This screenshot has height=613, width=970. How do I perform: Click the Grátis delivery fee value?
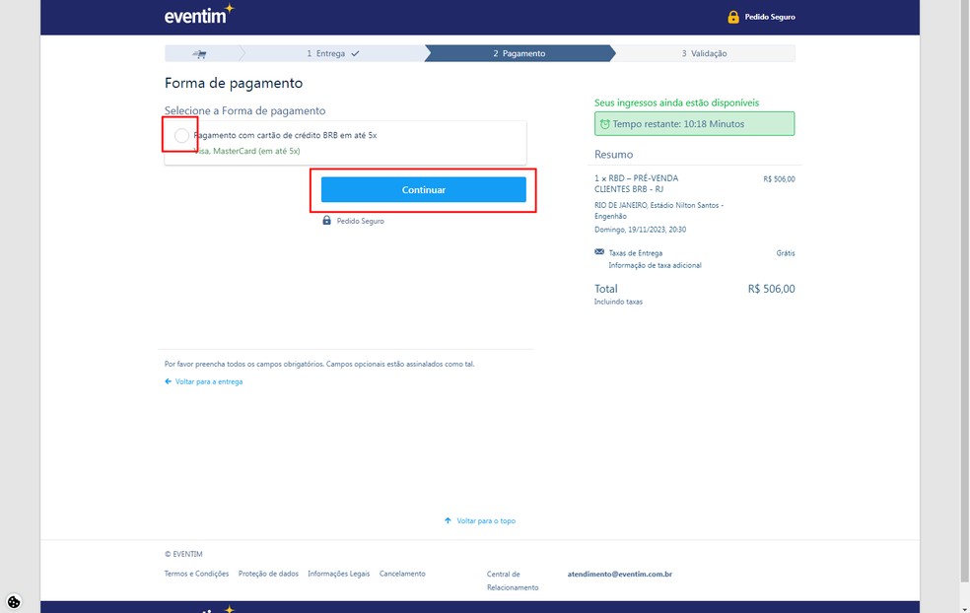tap(785, 253)
